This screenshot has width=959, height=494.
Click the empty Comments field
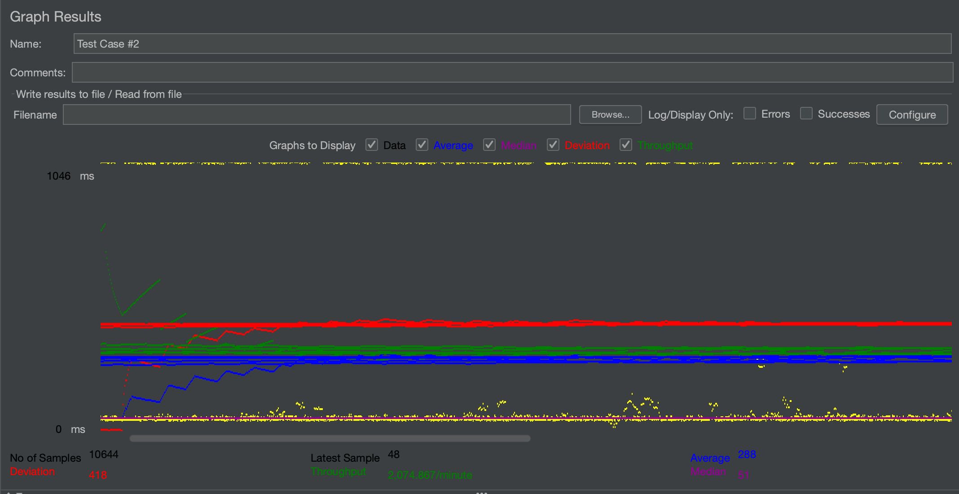tap(512, 72)
